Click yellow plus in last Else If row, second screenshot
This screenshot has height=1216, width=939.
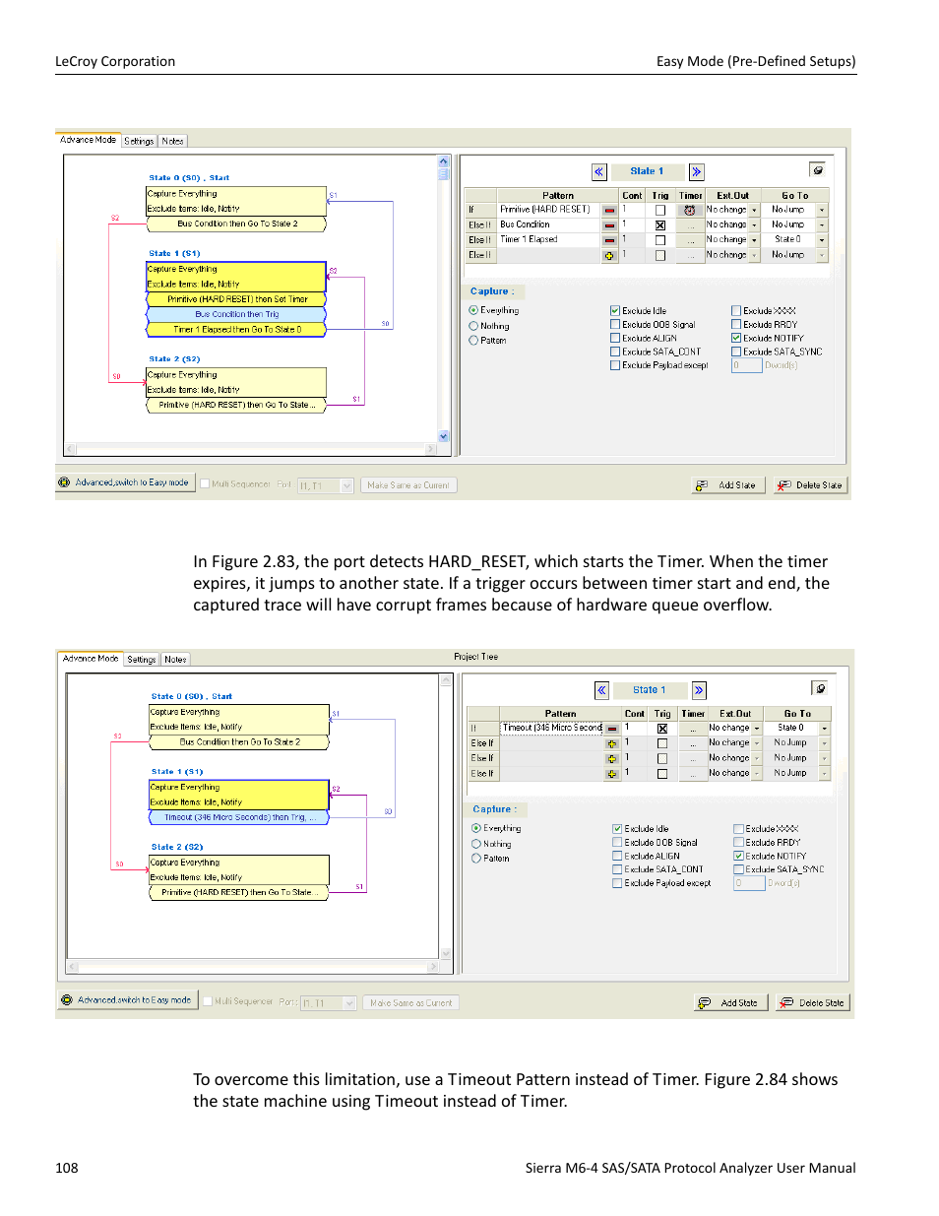(612, 774)
